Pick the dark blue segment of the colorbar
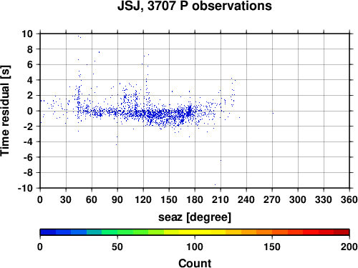 coord(48,232)
